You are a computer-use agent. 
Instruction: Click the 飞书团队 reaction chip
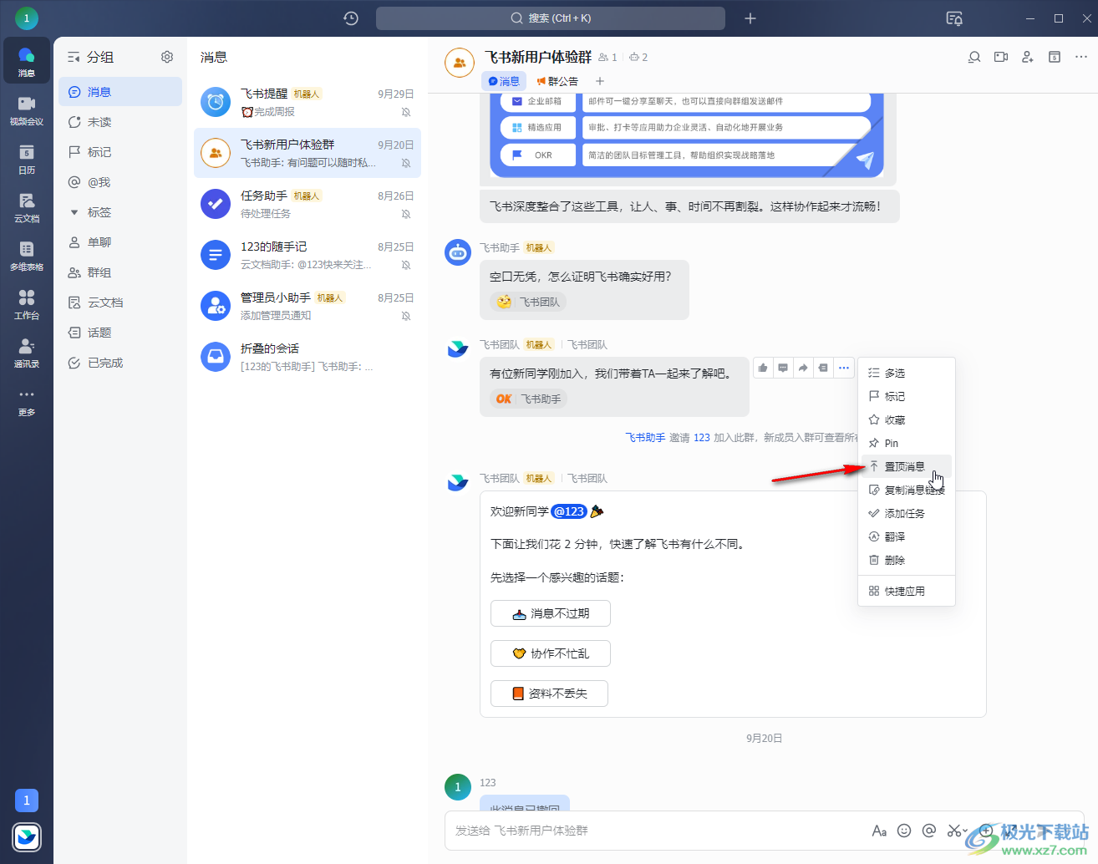(x=528, y=302)
